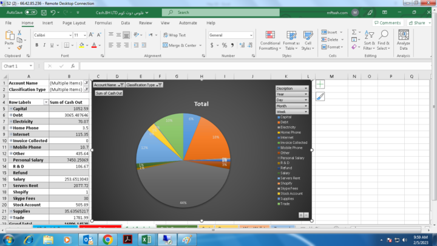Expand the Capital row in pivot table
This screenshot has width=437, height=246.
click(x=10, y=109)
